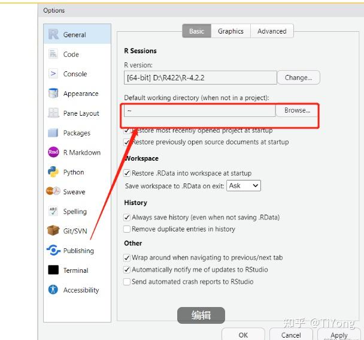Open the R Markdown Rmd icon
Screen dimensions: 364x340
(53, 152)
